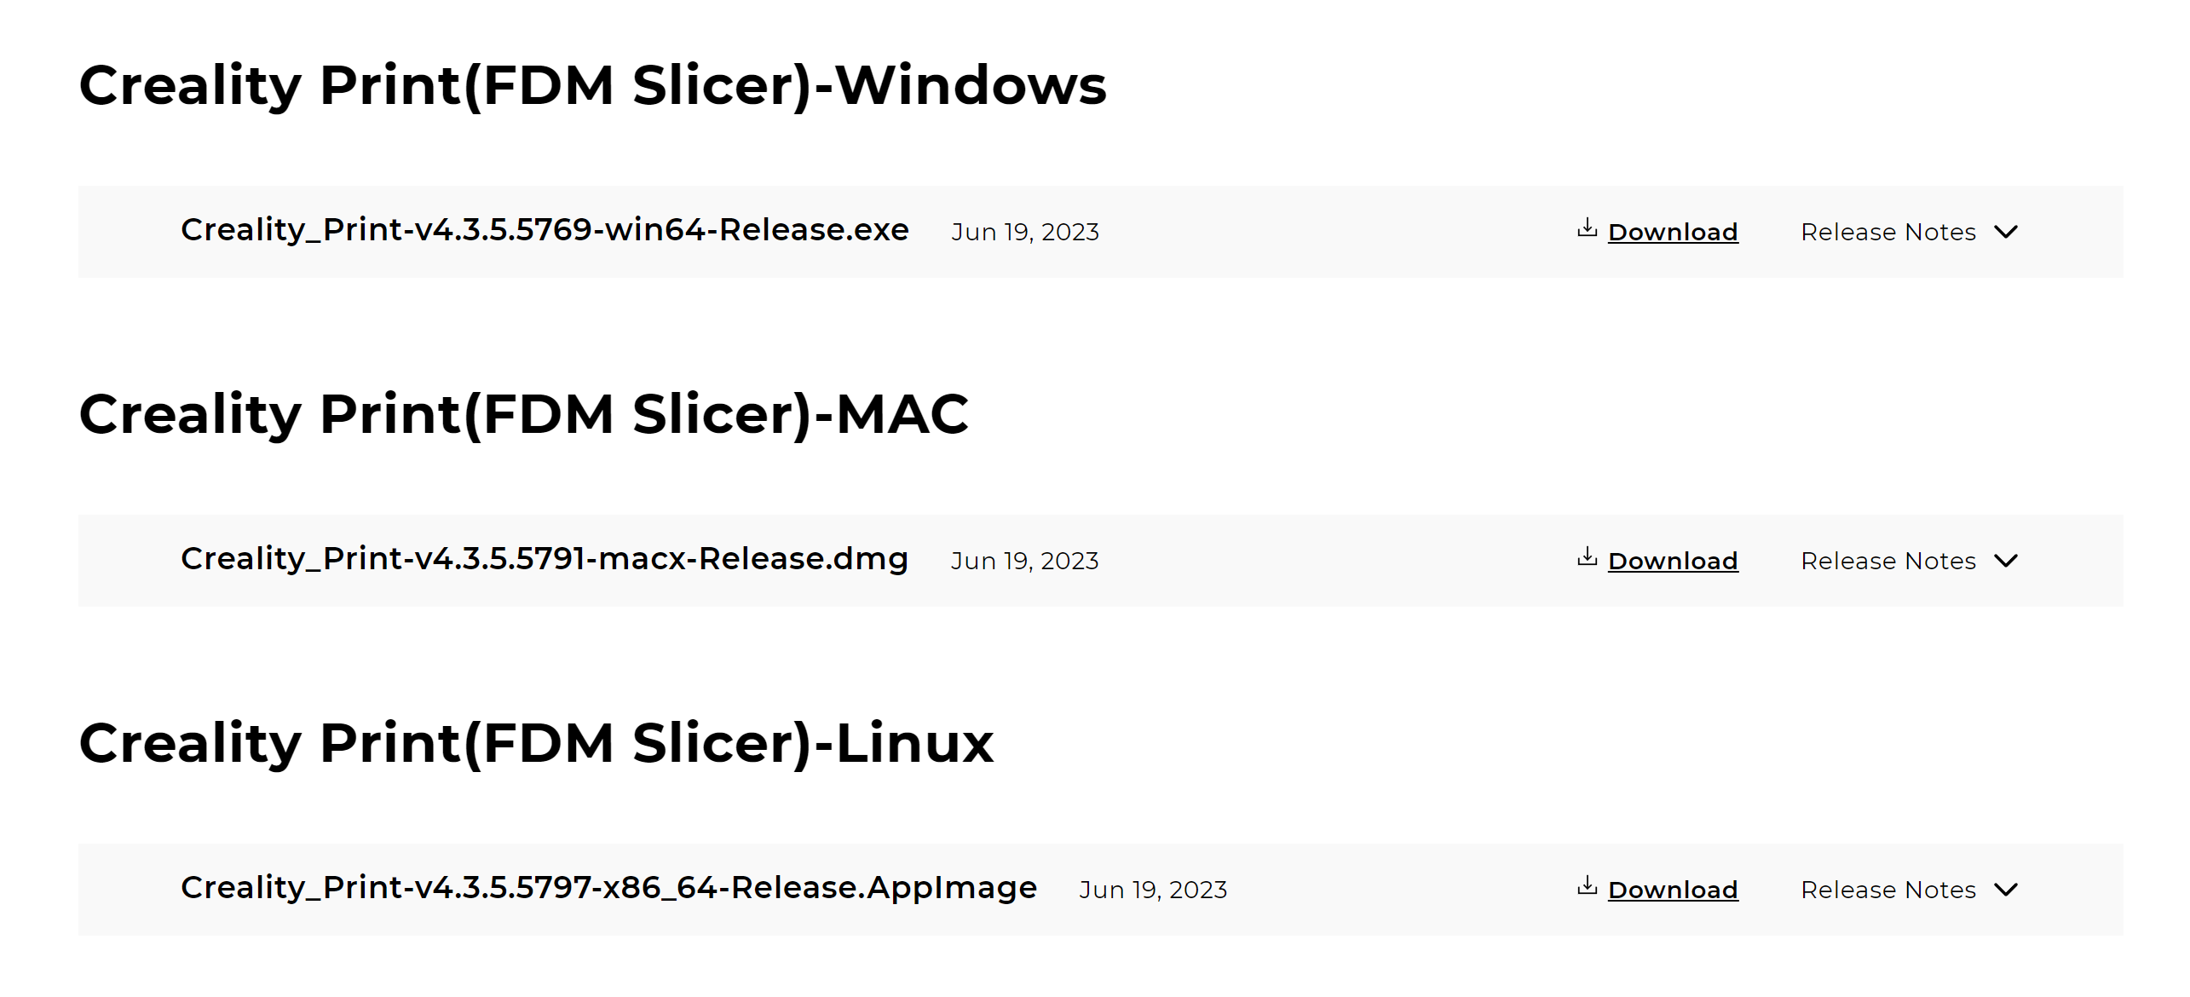This screenshot has height=997, width=2190.
Task: Download the macx Release.dmg file
Action: (1672, 561)
